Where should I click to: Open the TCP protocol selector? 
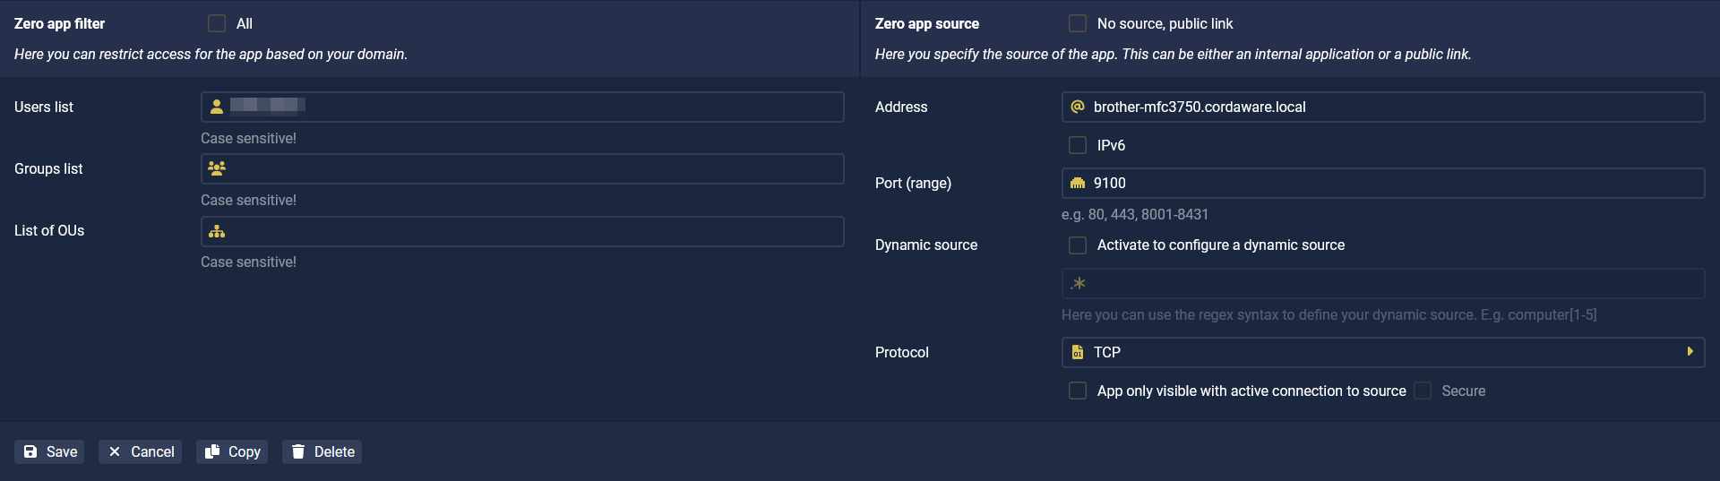[1383, 352]
